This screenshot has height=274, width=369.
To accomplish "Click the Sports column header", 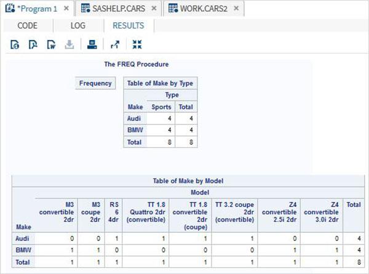I will (x=161, y=107).
